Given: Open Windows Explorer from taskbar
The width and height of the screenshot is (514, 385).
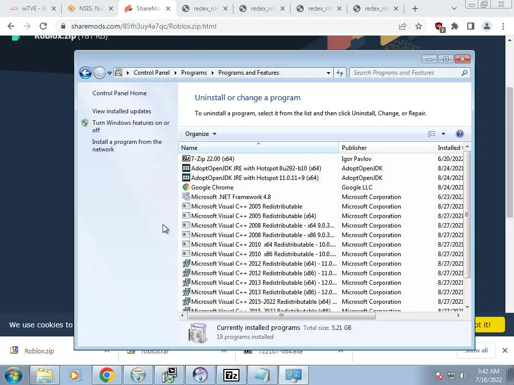Looking at the screenshot, I should [x=45, y=375].
